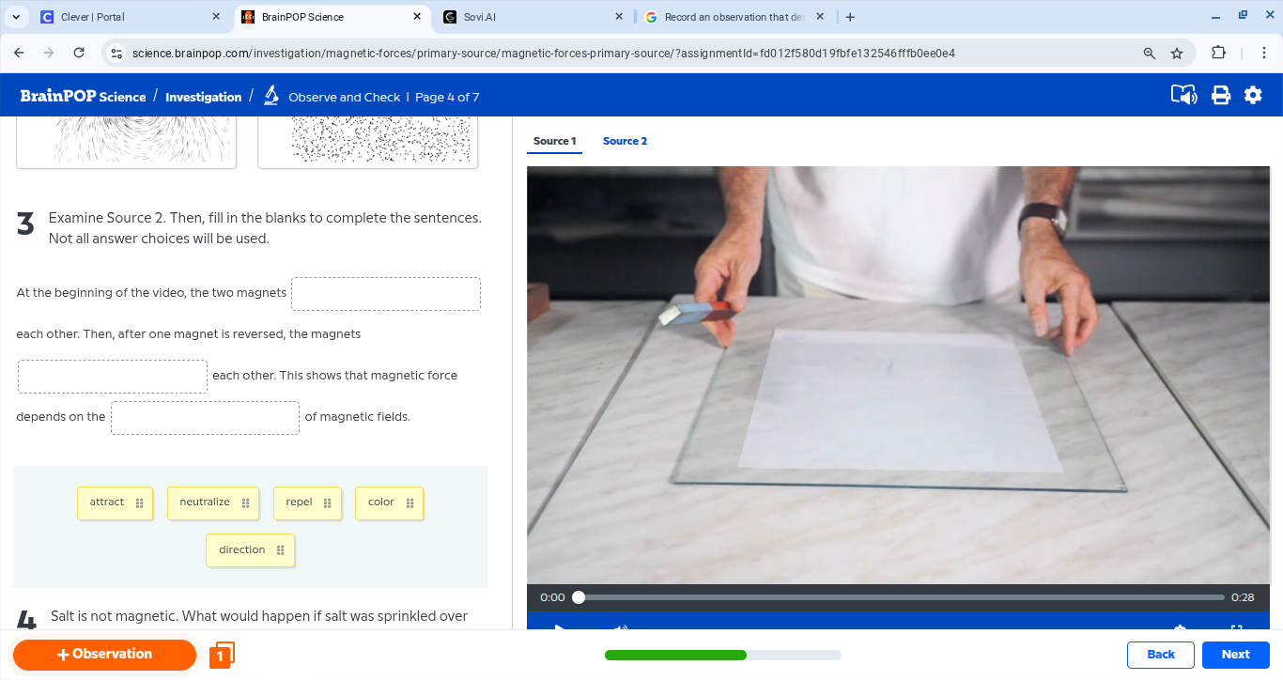Image resolution: width=1283 pixels, height=680 pixels.
Task: Click the browser extensions puzzle icon
Action: (1218, 54)
